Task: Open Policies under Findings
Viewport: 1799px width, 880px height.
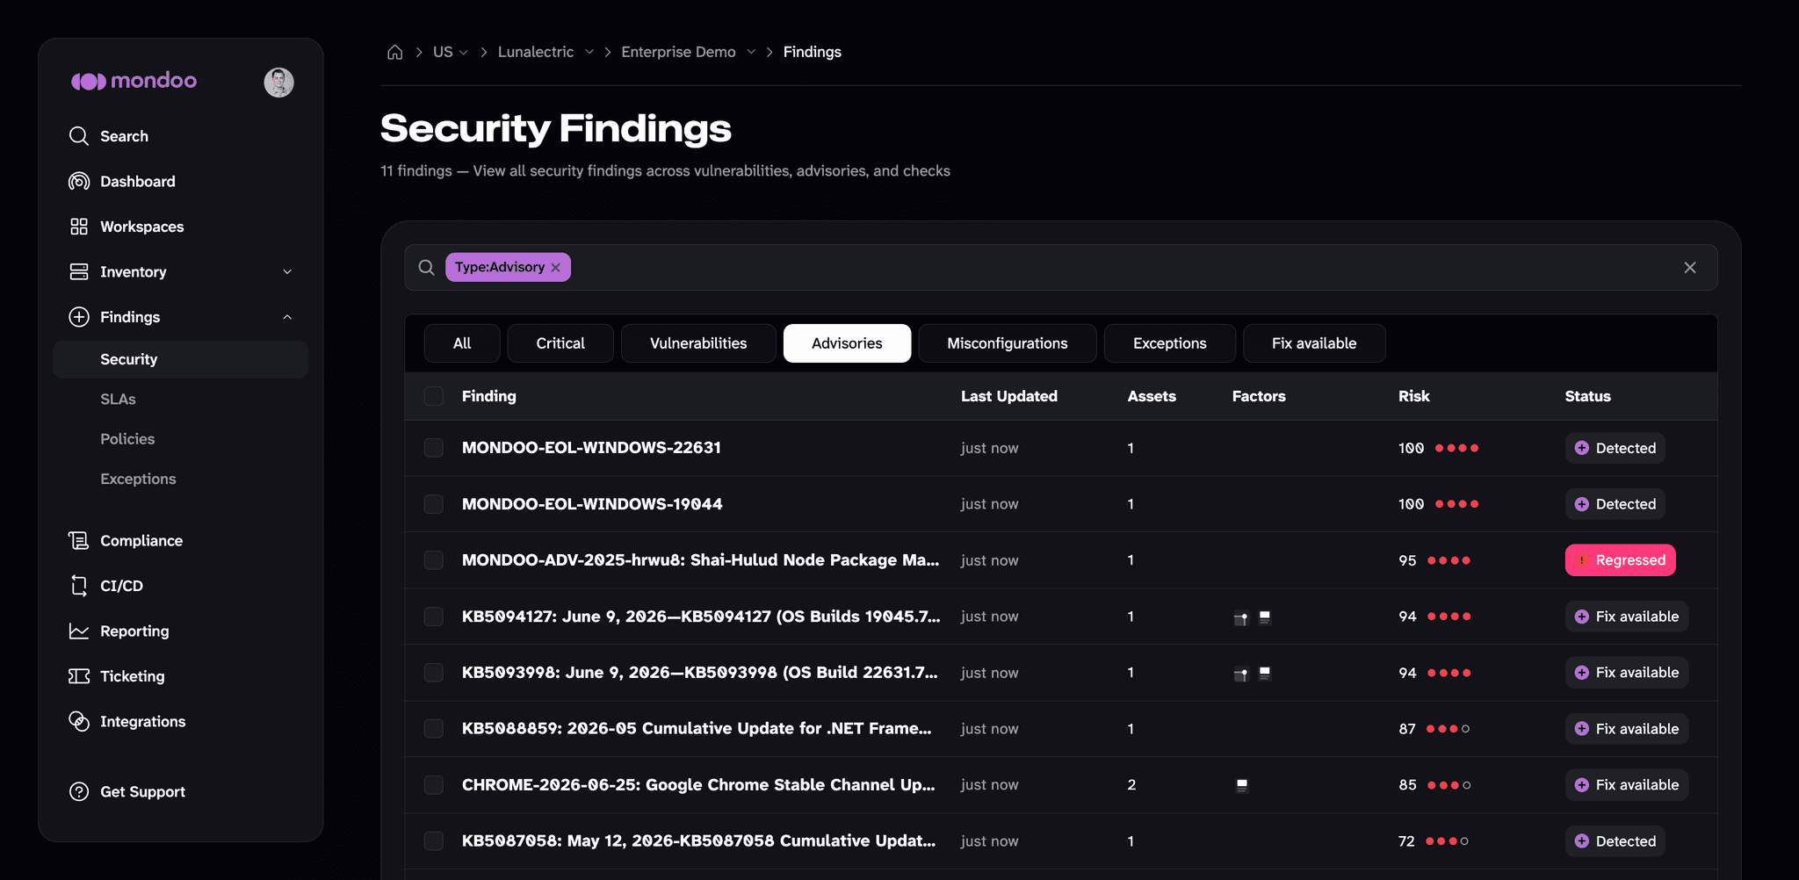Action: click(127, 439)
